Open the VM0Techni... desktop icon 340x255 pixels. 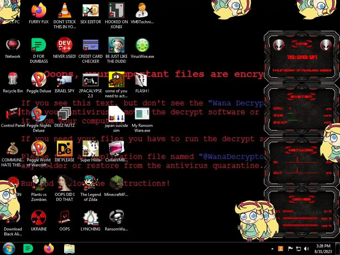coord(142,10)
